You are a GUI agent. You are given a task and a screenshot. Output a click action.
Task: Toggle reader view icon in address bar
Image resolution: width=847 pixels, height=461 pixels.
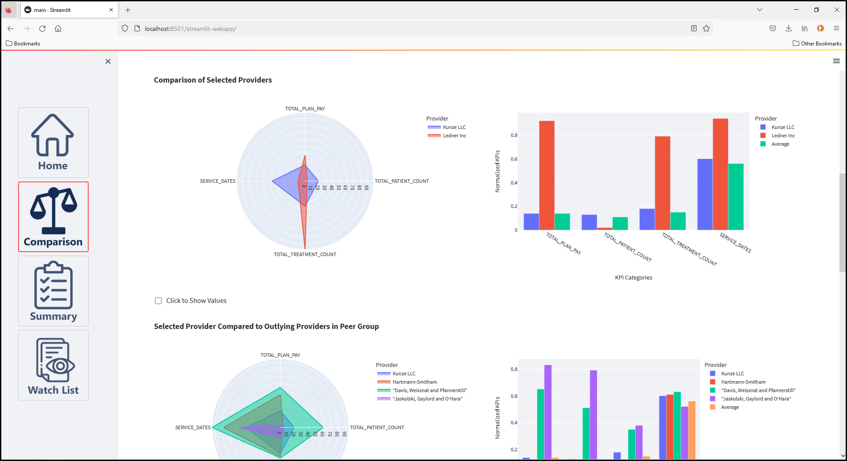(694, 29)
